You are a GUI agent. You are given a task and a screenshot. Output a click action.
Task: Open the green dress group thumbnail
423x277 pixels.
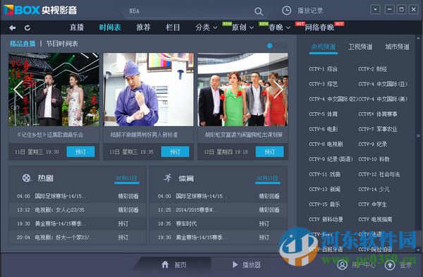coord(243,90)
